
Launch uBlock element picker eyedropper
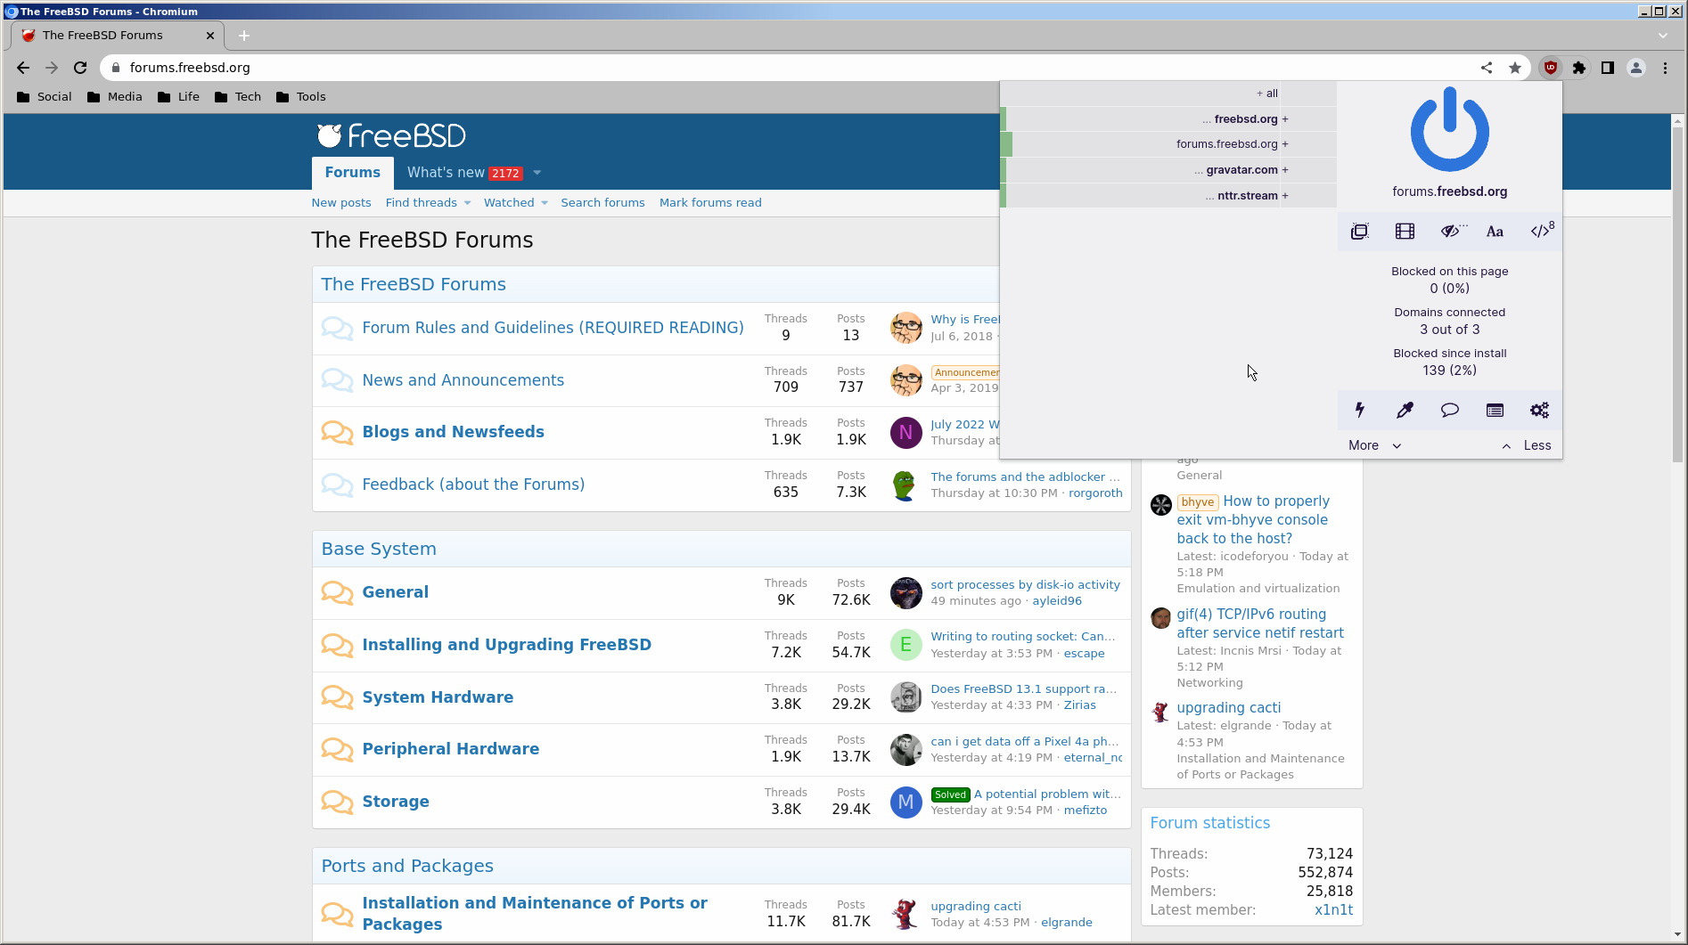pos(1405,411)
